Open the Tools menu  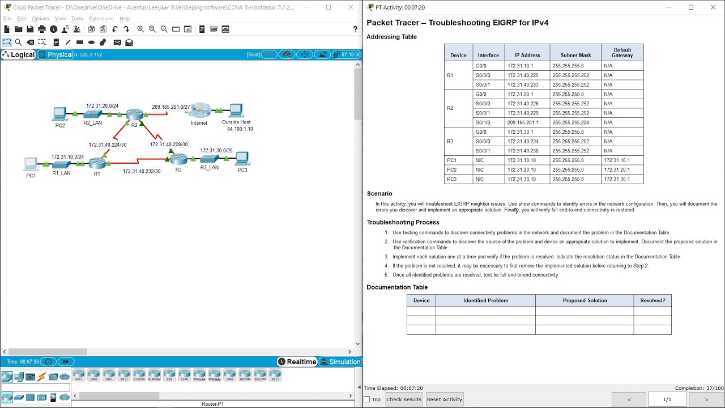click(x=77, y=19)
